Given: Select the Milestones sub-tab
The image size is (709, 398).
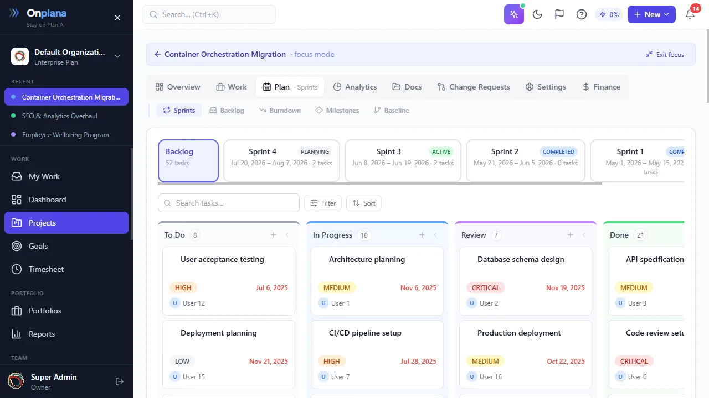Looking at the screenshot, I should 337,111.
